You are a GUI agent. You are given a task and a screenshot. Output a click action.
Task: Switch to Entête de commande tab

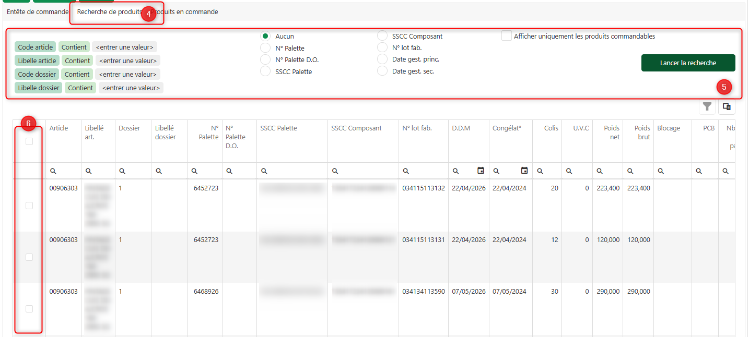click(38, 11)
